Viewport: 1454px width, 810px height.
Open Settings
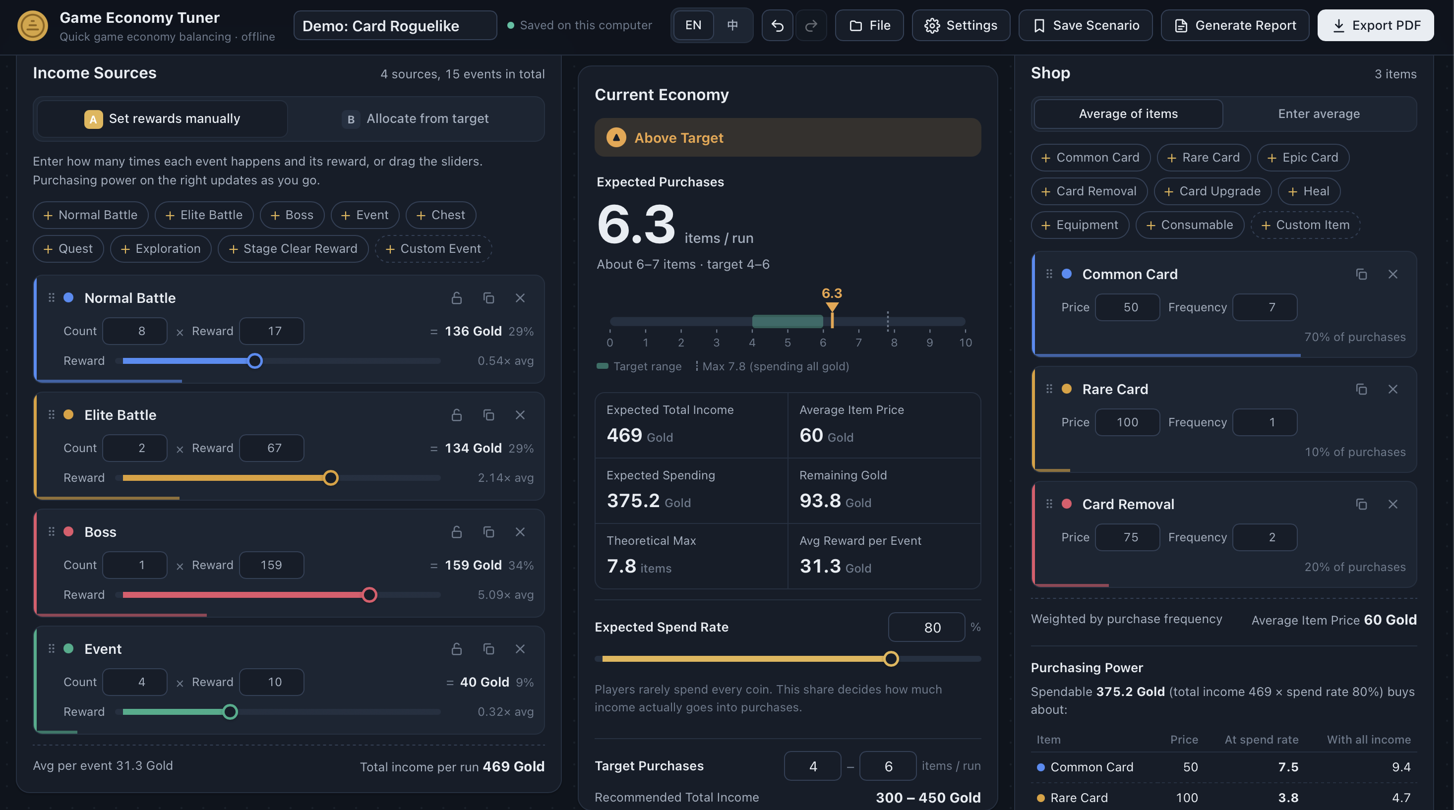point(961,25)
